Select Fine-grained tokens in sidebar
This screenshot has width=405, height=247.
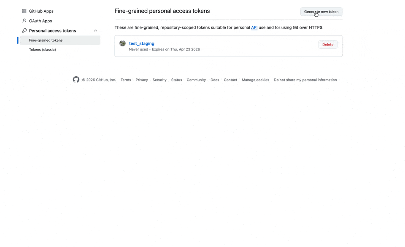coord(46,40)
